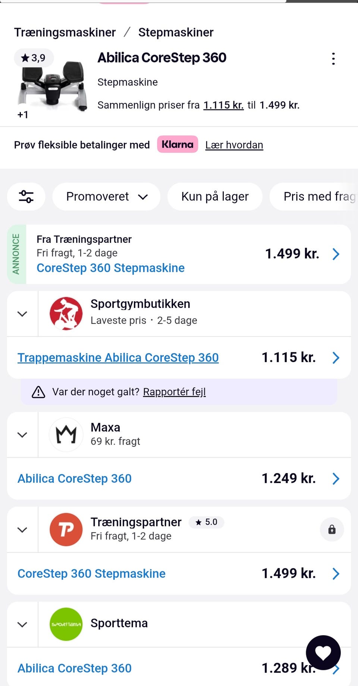Click the 'Rapportér fejl' link
358x686 pixels.
[x=174, y=392]
